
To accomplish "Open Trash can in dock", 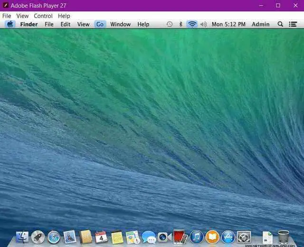I will coord(284,237).
